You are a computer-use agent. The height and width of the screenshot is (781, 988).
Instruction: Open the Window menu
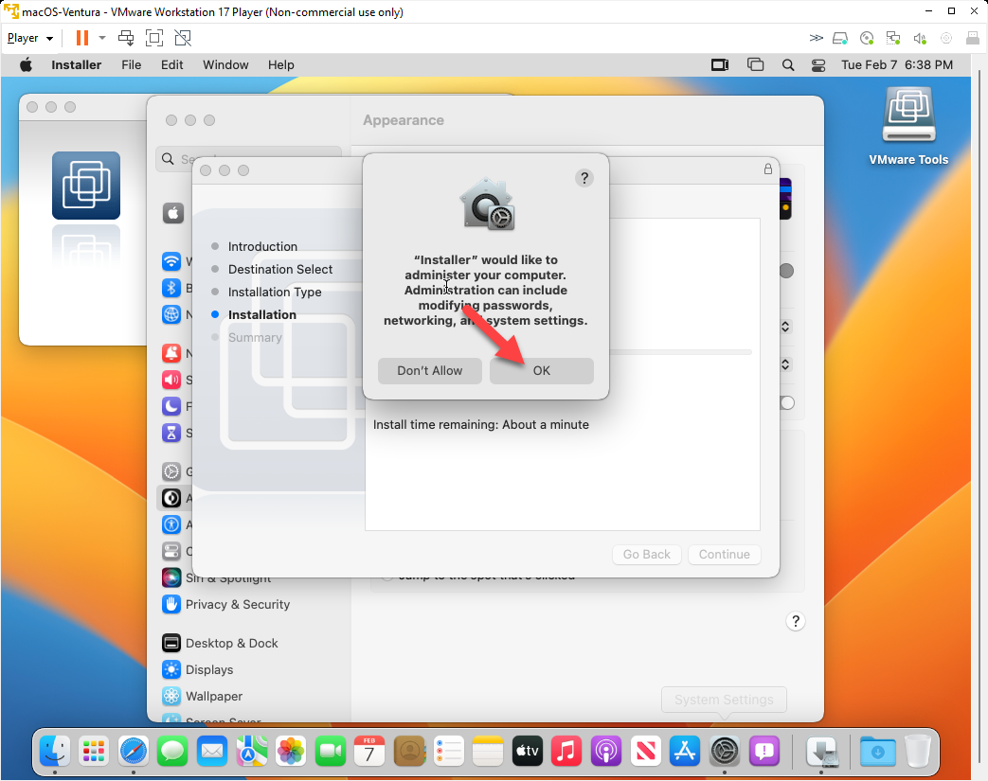click(225, 65)
